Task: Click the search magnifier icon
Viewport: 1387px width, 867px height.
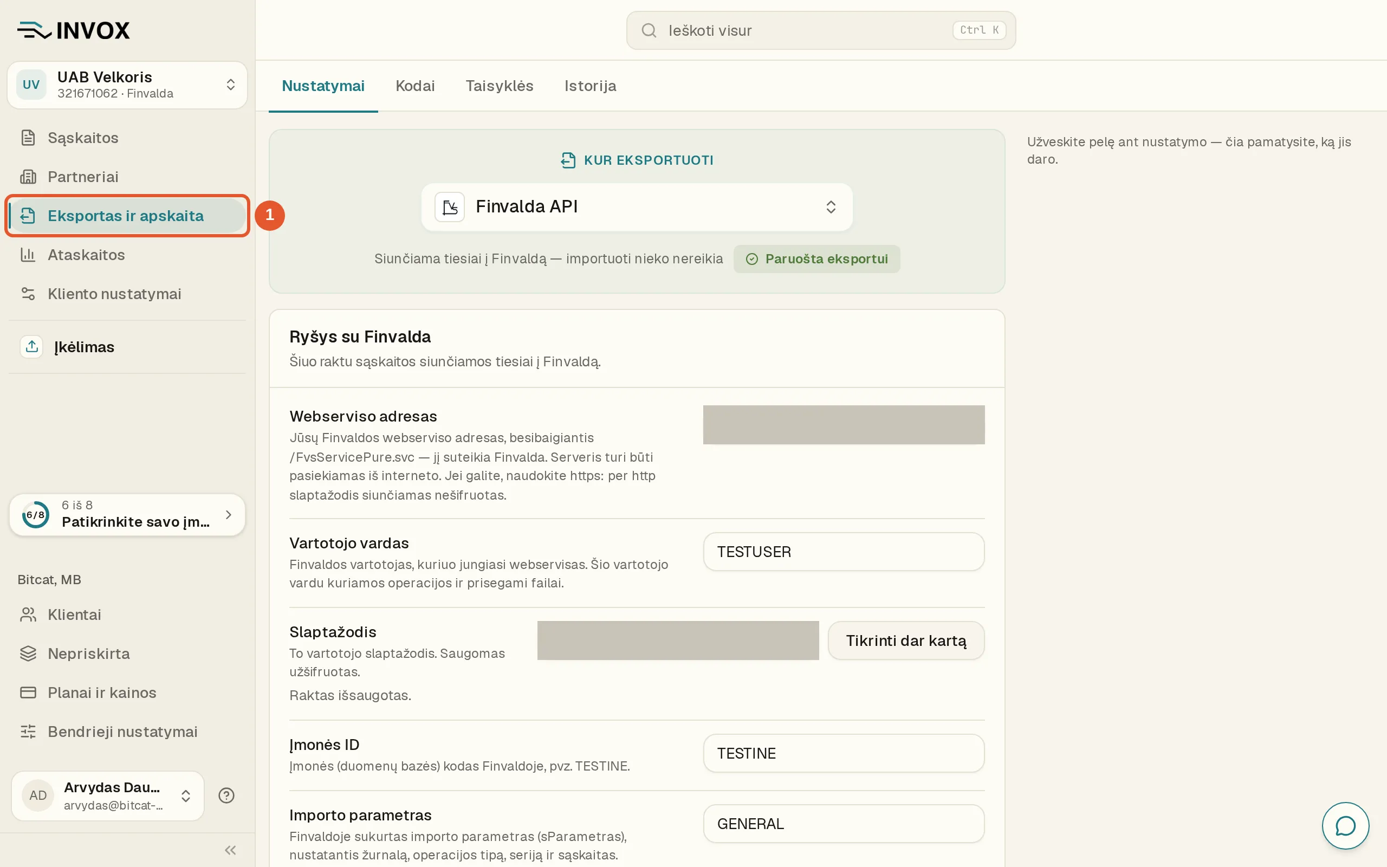Action: (x=649, y=30)
